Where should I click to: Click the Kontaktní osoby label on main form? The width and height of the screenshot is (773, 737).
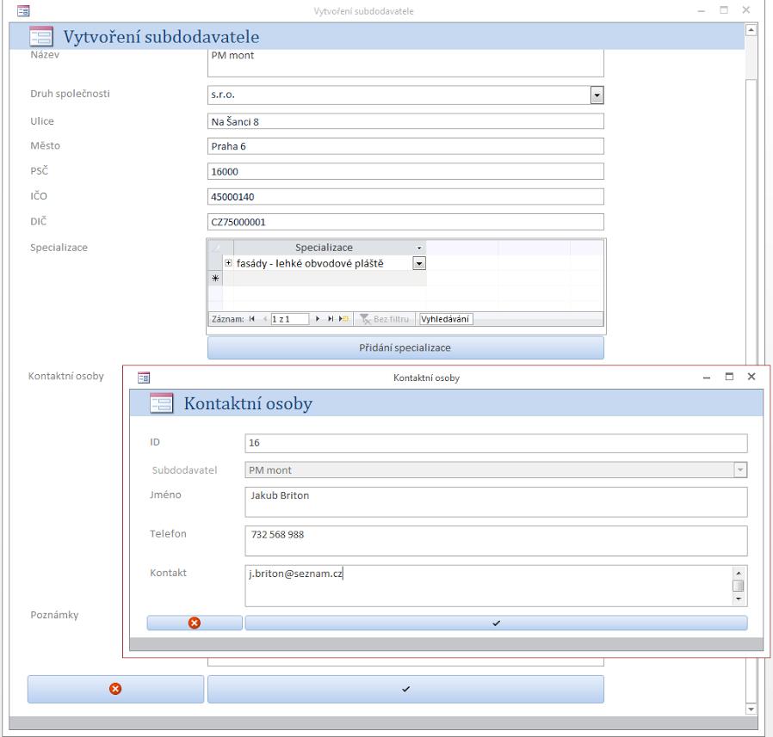[x=66, y=376]
